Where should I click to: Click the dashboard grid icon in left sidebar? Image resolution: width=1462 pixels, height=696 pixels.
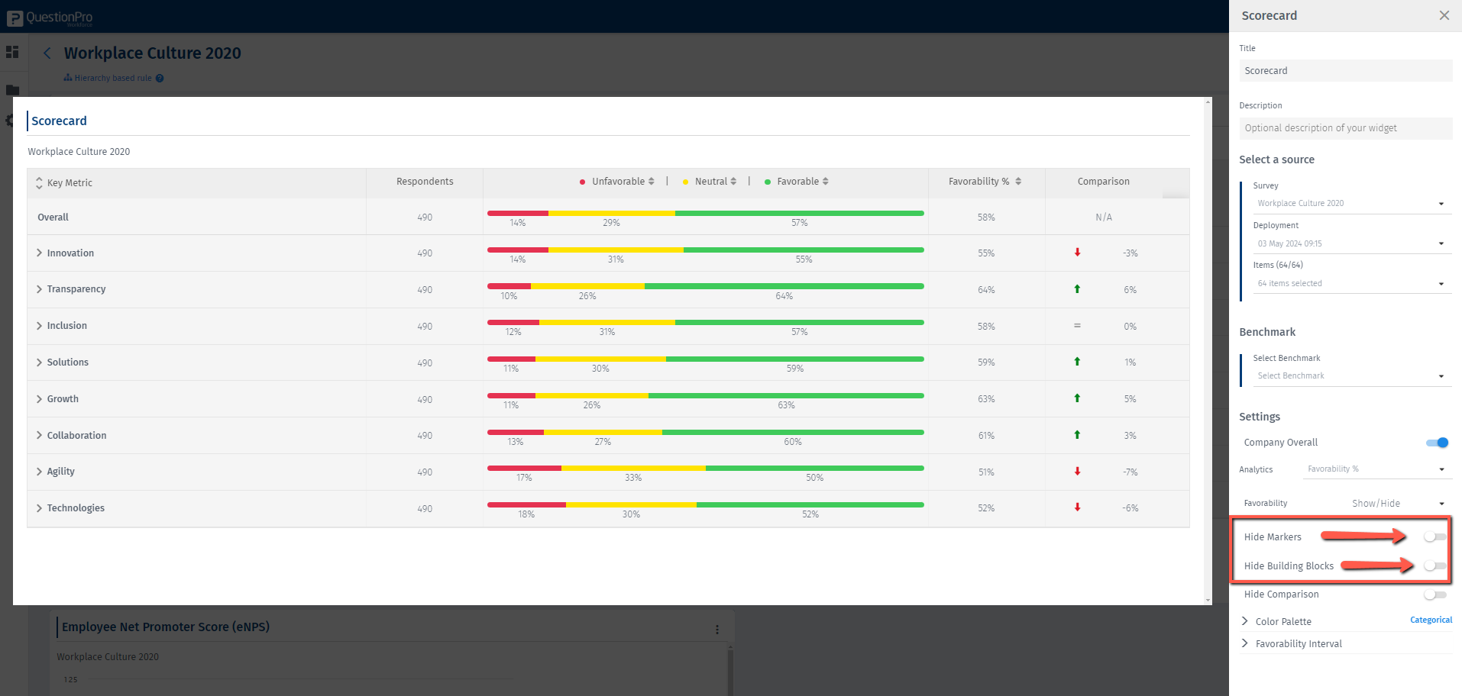point(12,52)
